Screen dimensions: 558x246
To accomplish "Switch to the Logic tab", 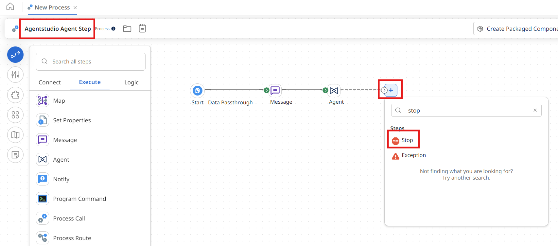I will coord(131,82).
